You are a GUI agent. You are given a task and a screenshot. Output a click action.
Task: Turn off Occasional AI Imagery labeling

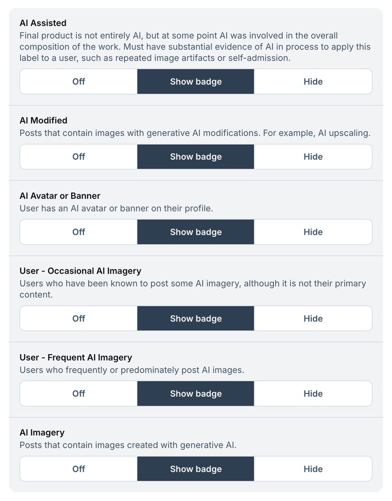(x=78, y=318)
